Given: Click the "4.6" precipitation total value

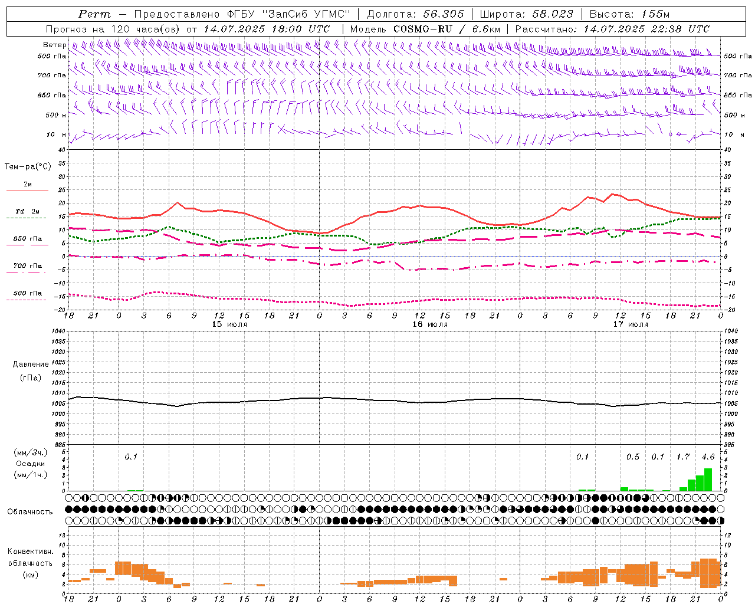Looking at the screenshot, I should (708, 457).
